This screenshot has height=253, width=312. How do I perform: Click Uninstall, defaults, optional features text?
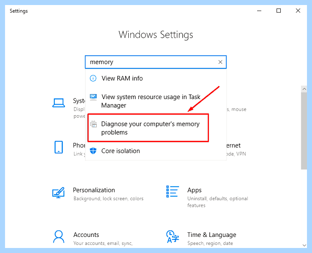(x=217, y=202)
